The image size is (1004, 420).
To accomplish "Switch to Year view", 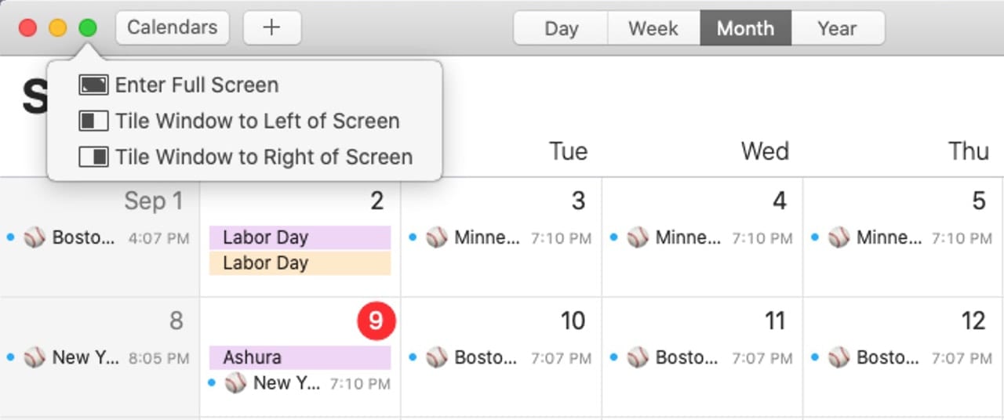I will [837, 28].
